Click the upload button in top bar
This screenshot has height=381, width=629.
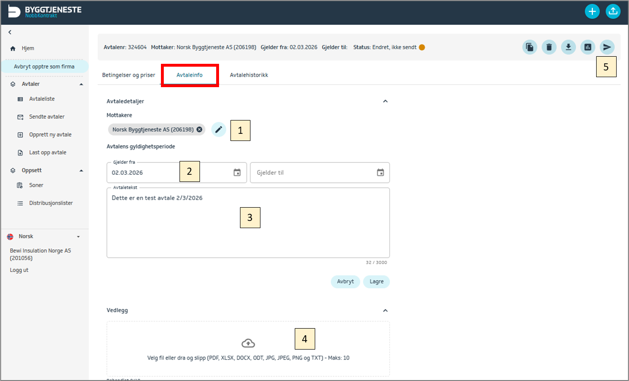click(613, 12)
